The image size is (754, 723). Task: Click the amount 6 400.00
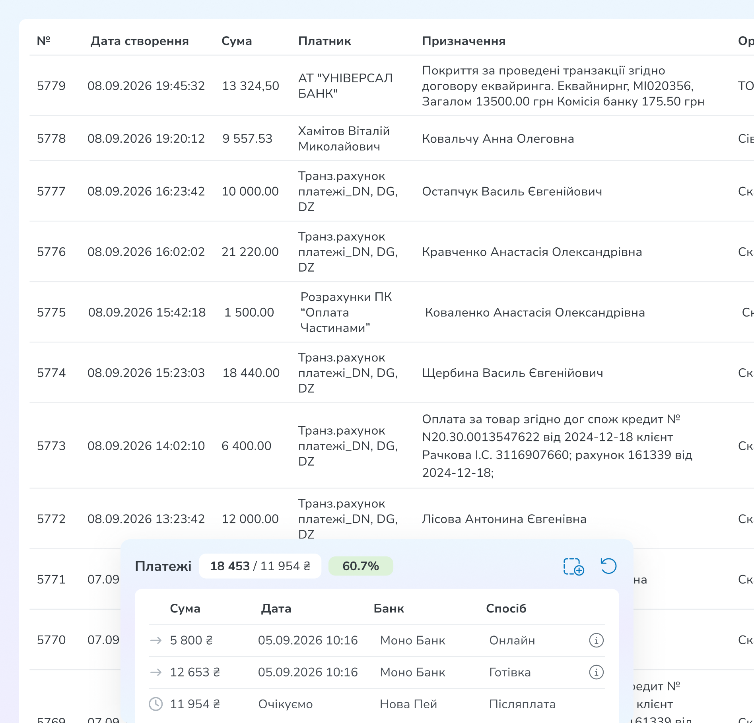tap(247, 446)
